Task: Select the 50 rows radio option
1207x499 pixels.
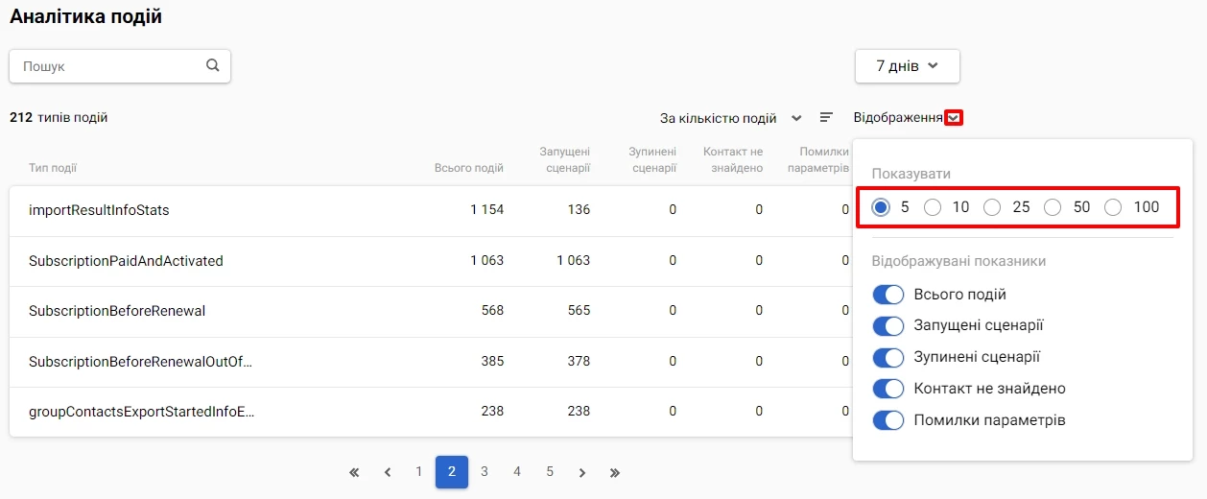Action: tap(1053, 207)
